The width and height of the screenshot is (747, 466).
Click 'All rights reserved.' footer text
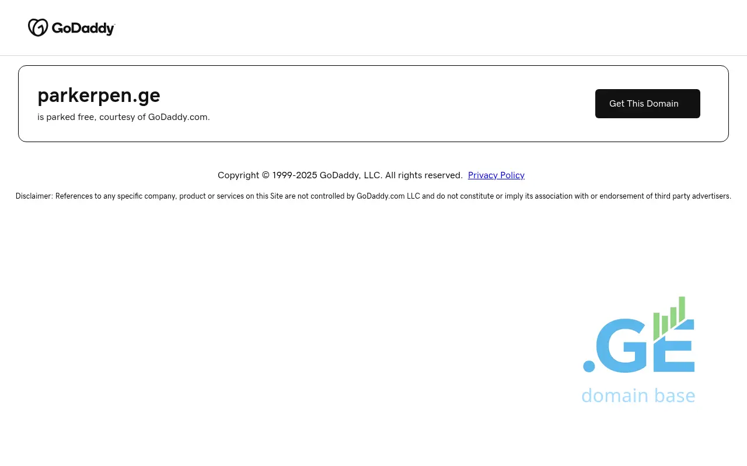pos(424,175)
